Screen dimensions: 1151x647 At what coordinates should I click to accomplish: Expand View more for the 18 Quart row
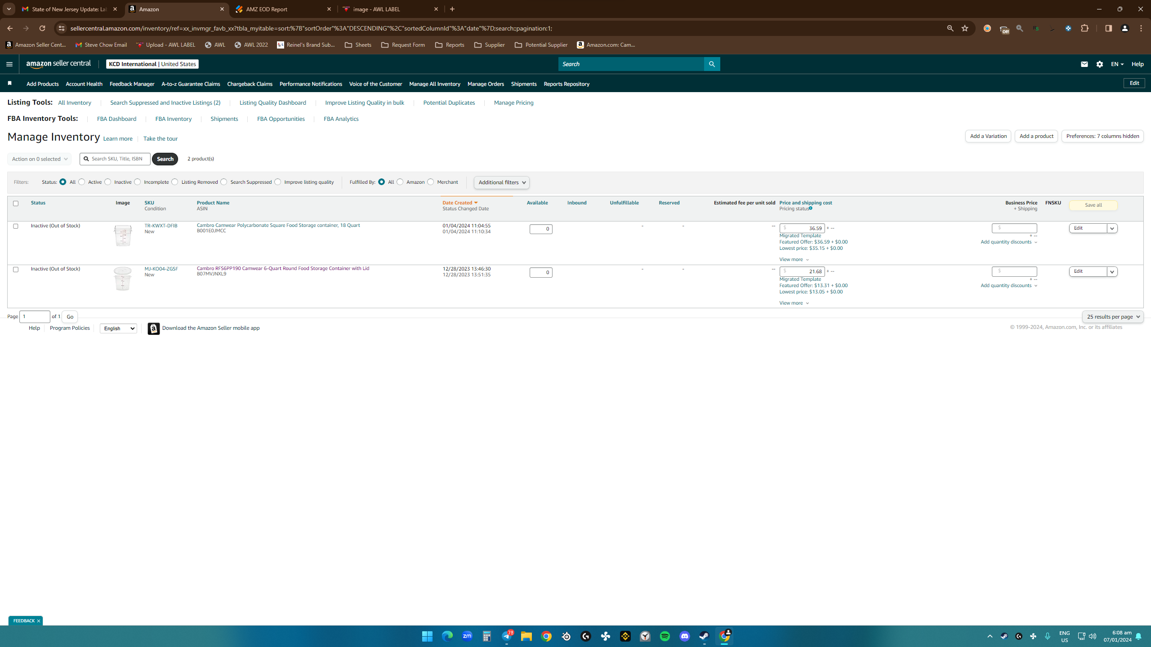[794, 259]
